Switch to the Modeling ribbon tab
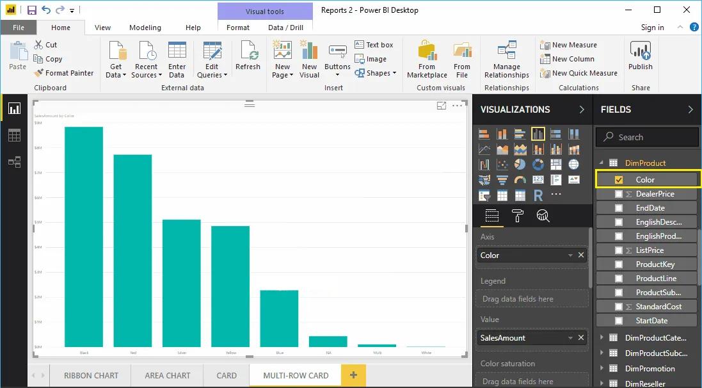The width and height of the screenshot is (702, 388). [145, 28]
